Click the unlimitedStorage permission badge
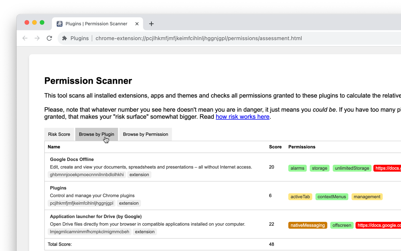Image resolution: width=401 pixels, height=251 pixels. (352, 168)
